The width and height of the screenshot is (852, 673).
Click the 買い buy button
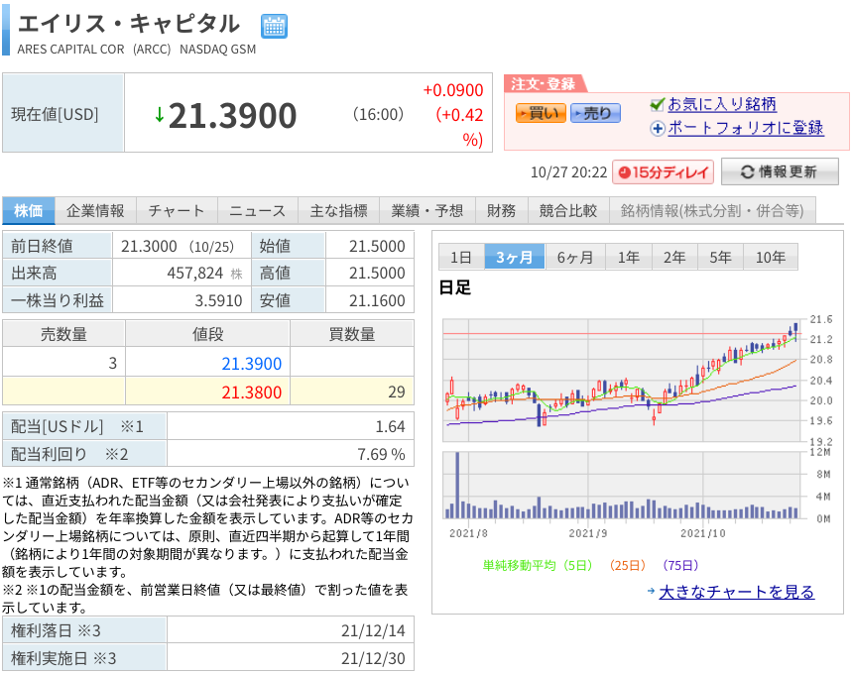coord(541,113)
